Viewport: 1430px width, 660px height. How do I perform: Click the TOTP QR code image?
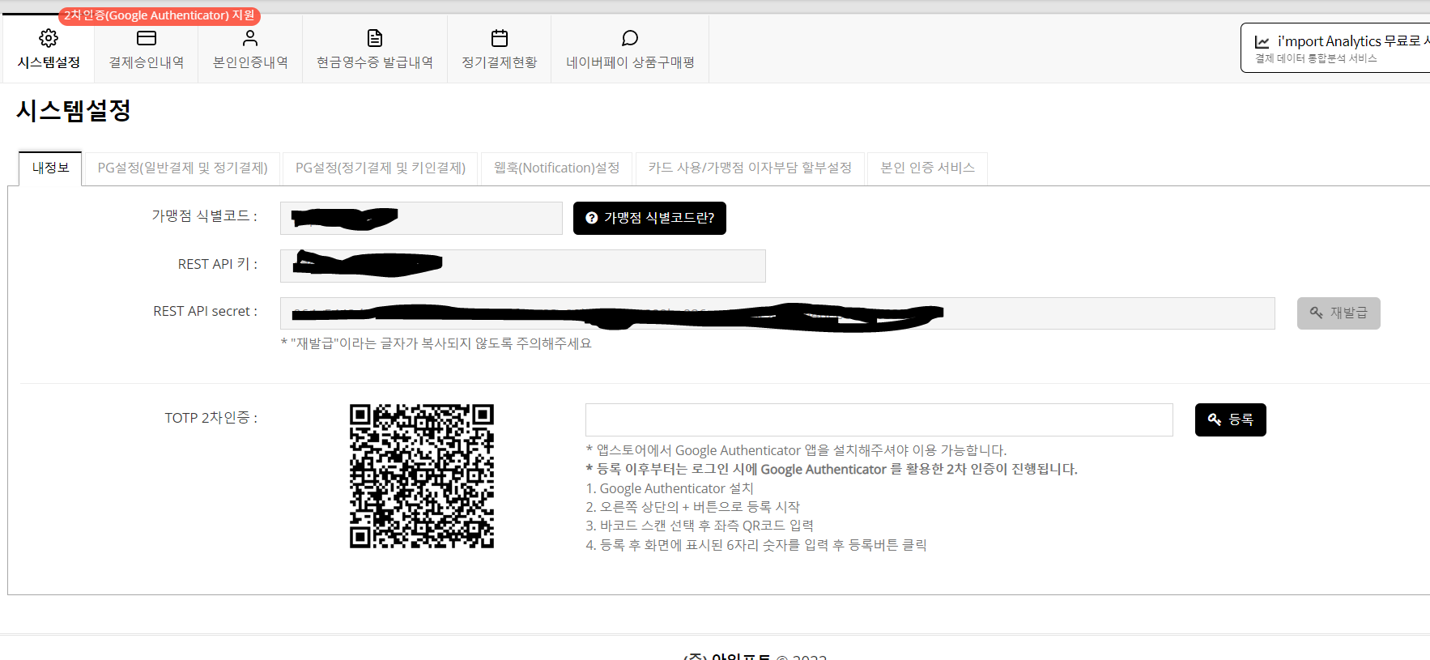422,476
